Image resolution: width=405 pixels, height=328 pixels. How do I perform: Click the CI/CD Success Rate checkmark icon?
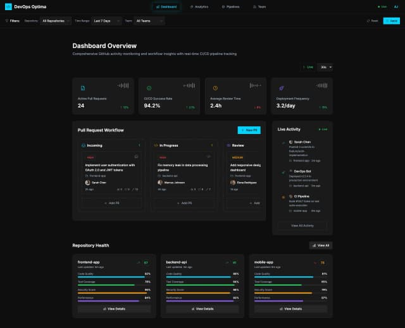click(149, 88)
